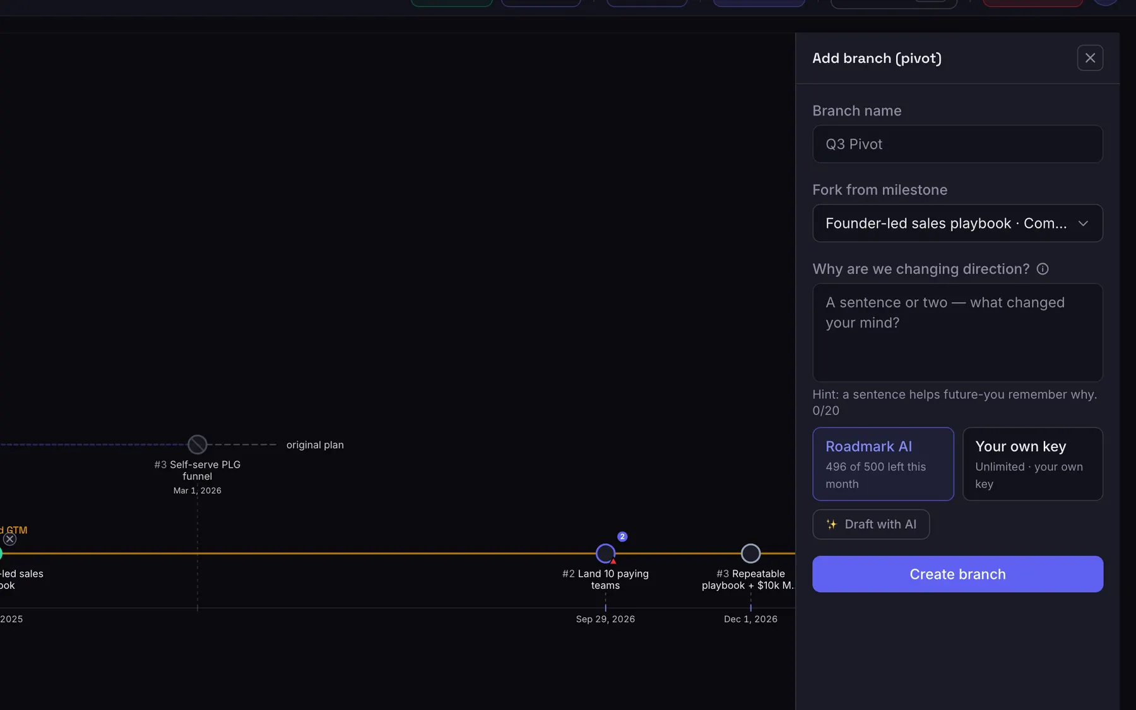Choose the Roadmark AI option card

(x=883, y=464)
